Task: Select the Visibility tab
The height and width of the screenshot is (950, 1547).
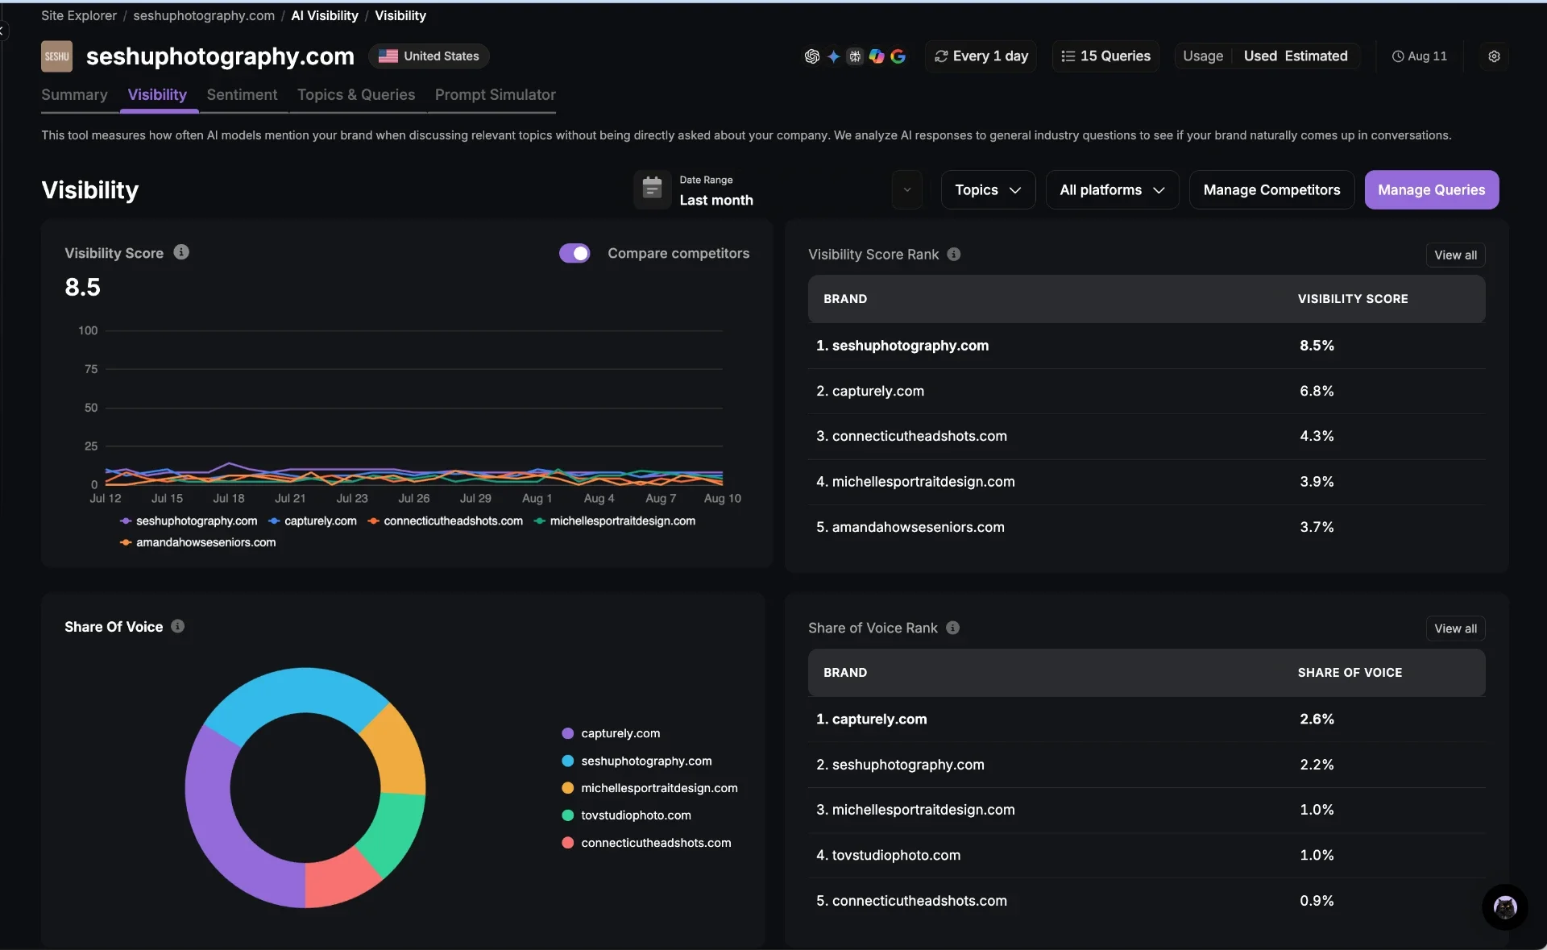Action: (x=157, y=95)
